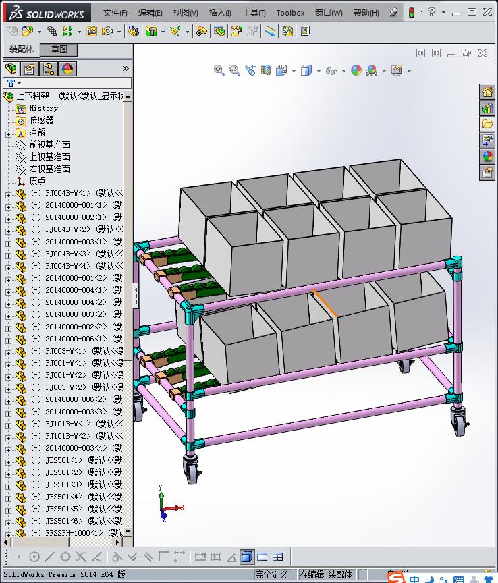Click the Zoom to Fit magnifier icon

[x=219, y=70]
